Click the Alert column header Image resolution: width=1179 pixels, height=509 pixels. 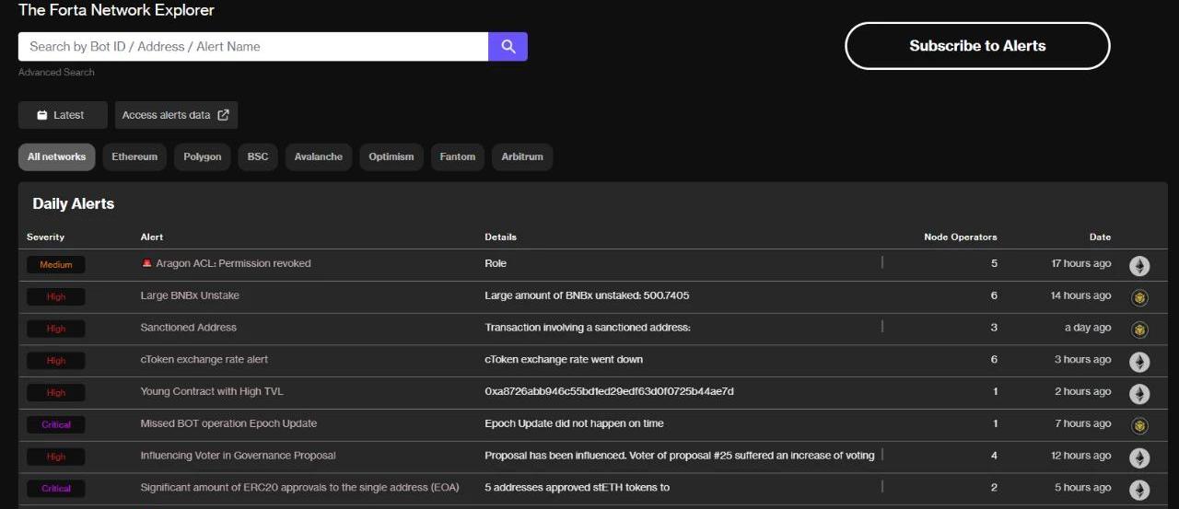tap(152, 237)
